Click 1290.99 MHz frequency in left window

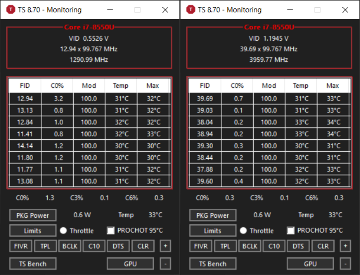tap(89, 60)
